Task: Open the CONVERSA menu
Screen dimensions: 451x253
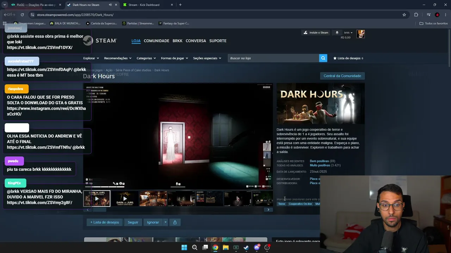Action: (196, 41)
